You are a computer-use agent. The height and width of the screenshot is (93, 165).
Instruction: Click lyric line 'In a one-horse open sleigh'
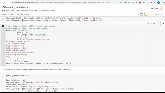coord(18,41)
